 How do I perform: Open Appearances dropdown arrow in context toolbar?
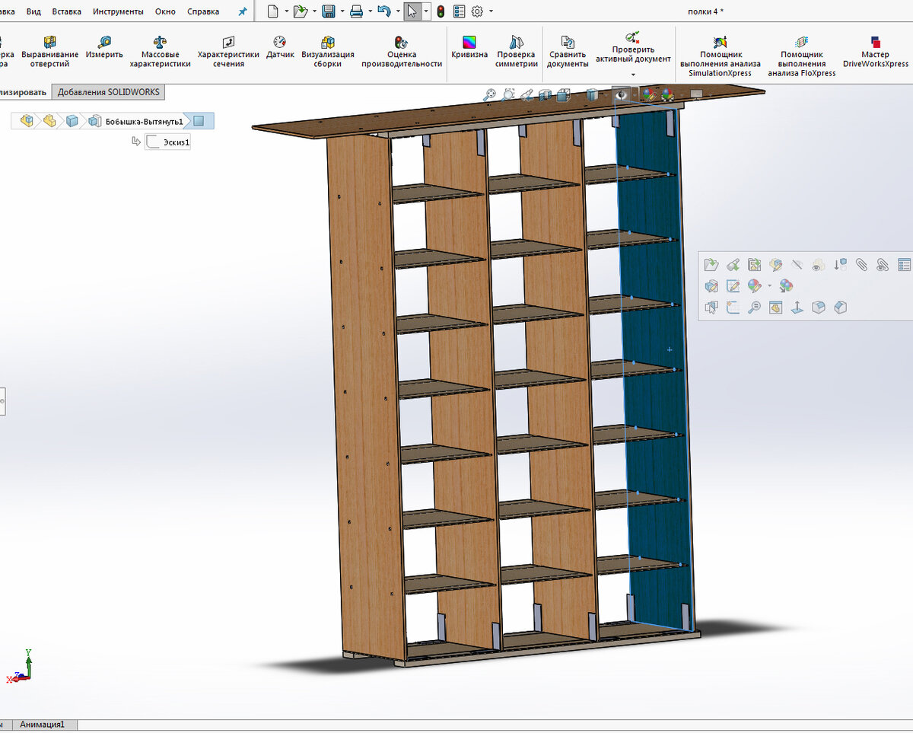769,286
